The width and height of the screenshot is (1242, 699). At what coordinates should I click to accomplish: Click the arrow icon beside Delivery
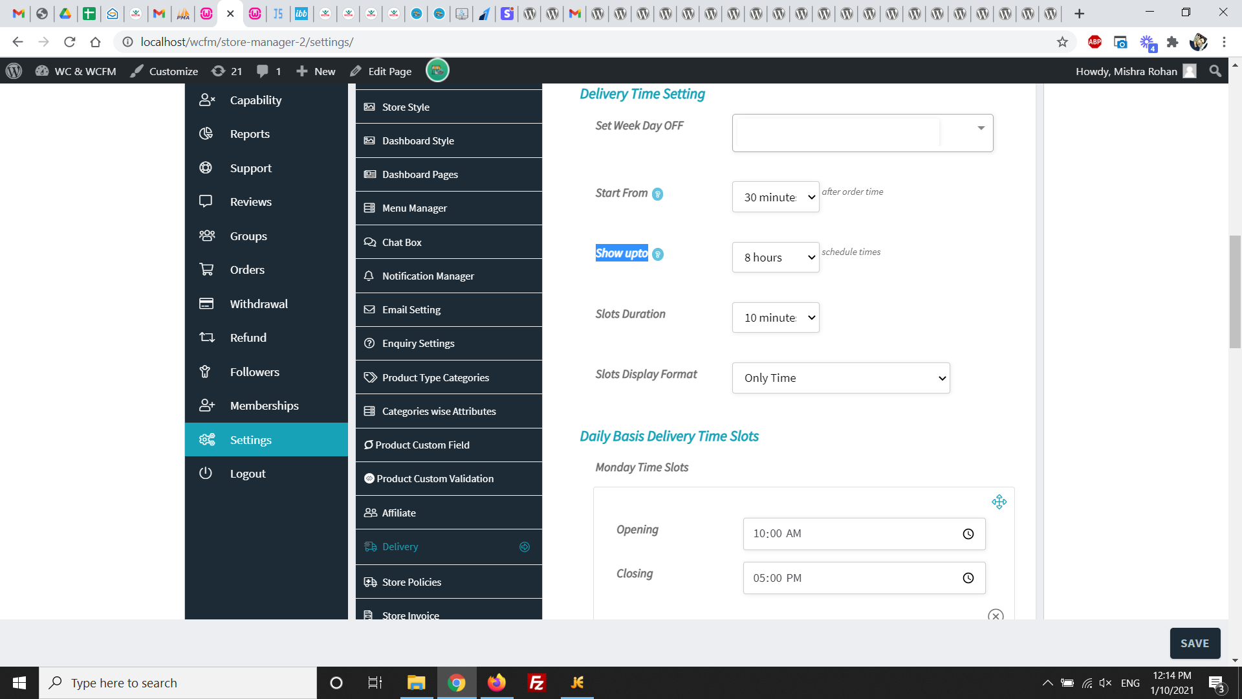click(x=525, y=547)
